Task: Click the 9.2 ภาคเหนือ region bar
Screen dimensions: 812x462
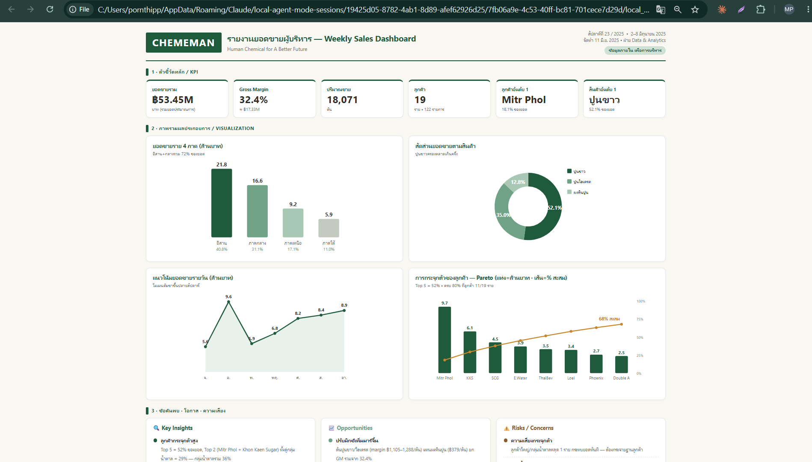Action: 293,223
